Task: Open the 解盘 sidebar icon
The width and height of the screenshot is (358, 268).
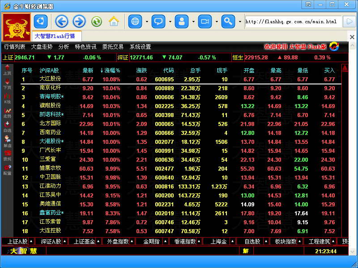Action: click(x=7, y=141)
